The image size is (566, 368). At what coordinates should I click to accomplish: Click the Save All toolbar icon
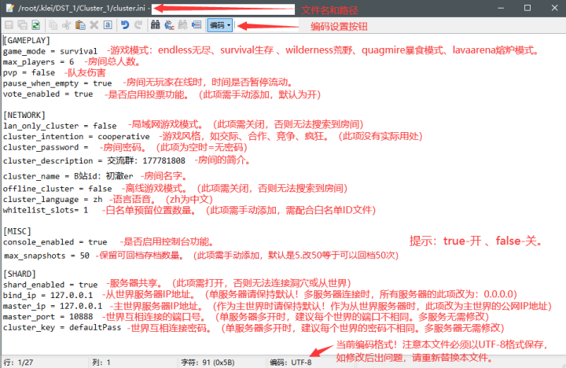pos(22,25)
